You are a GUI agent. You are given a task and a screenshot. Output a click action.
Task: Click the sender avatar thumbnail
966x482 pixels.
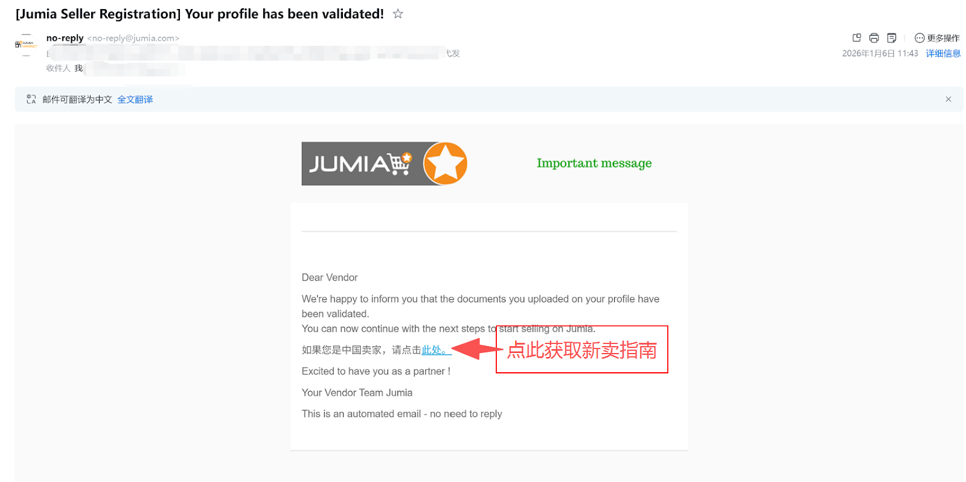[x=26, y=45]
